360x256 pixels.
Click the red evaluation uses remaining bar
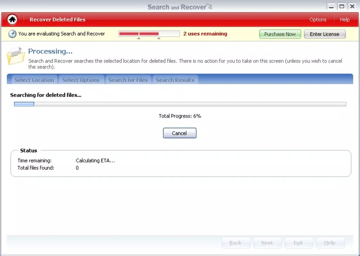point(149,34)
